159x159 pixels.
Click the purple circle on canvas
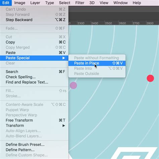click(x=73, y=85)
